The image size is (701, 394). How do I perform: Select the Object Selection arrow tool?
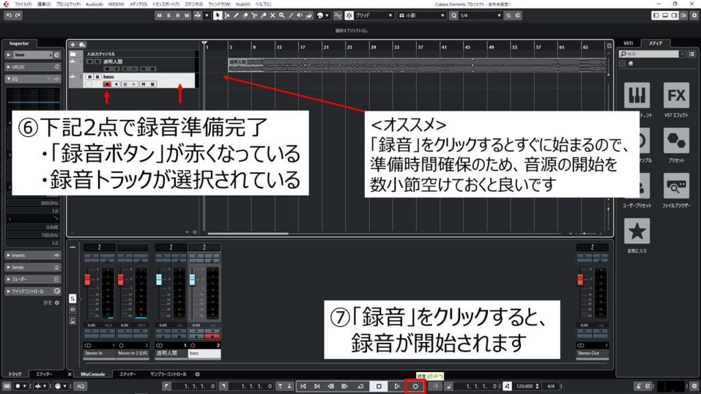coord(218,16)
